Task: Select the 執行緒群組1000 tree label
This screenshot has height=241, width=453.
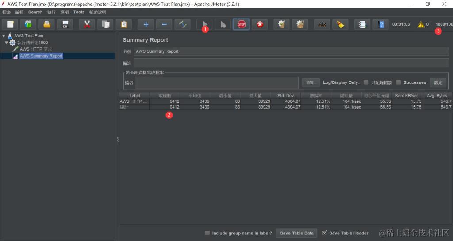Action: (x=33, y=43)
